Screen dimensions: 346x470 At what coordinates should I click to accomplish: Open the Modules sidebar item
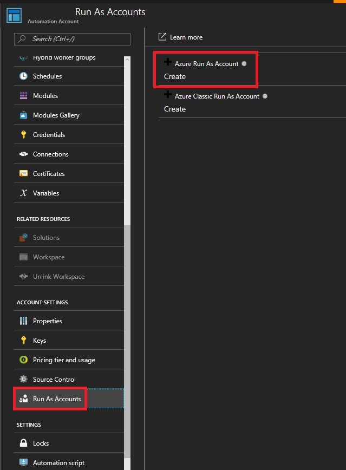coord(69,96)
